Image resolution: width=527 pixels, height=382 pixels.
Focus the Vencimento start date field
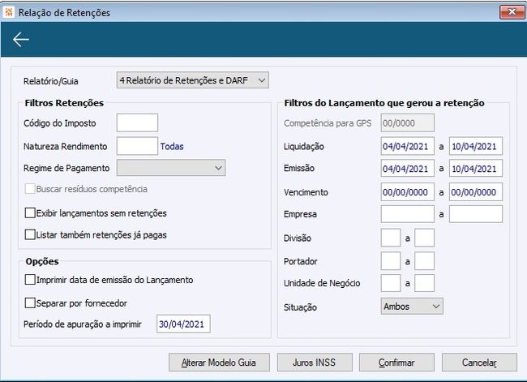[x=407, y=191]
